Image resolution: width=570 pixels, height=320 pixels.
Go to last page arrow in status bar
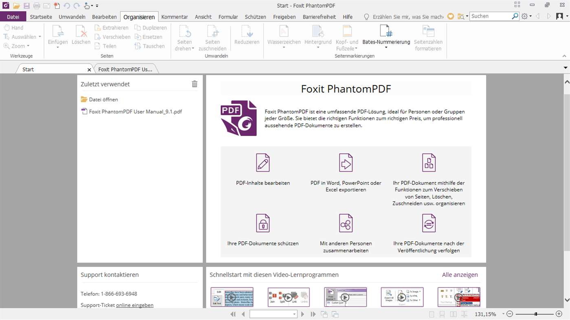tap(313, 314)
